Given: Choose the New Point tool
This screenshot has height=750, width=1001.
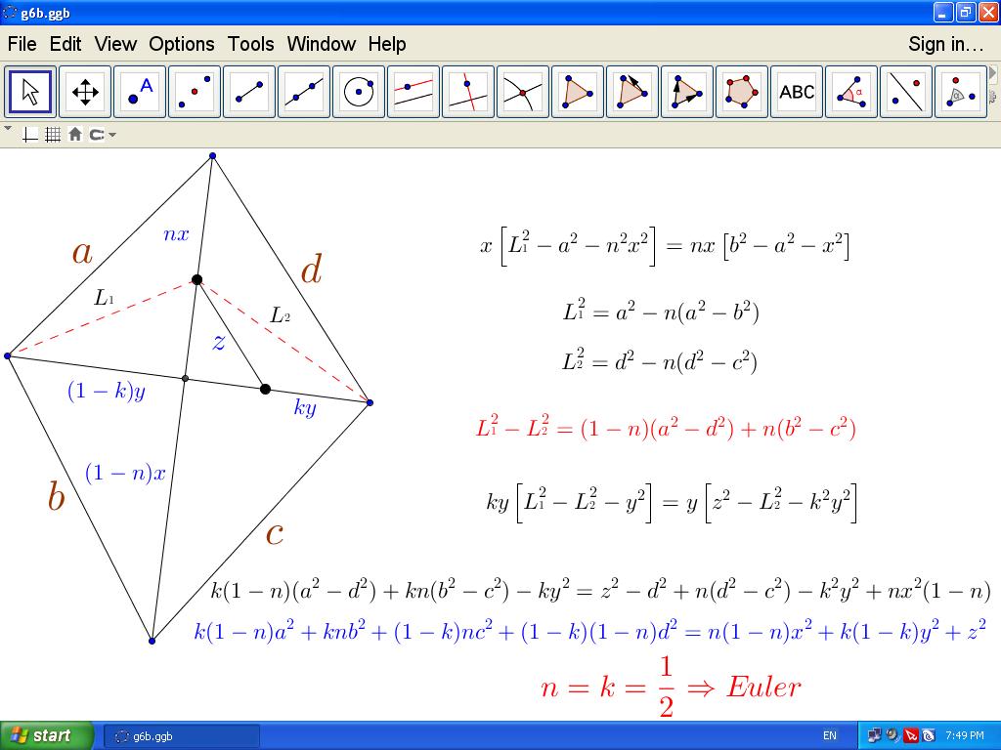Looking at the screenshot, I should (140, 92).
